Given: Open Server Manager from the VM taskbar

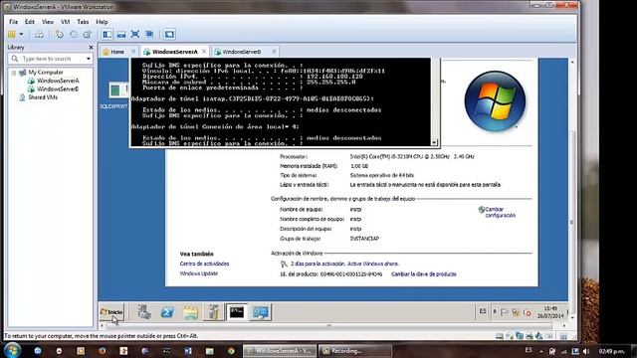Looking at the screenshot, I should [x=143, y=311].
